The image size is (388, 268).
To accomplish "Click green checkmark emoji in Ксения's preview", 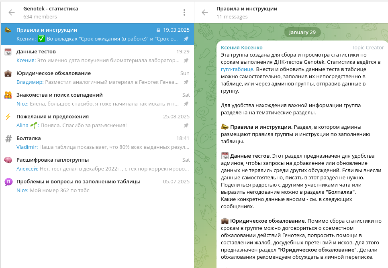I will point(41,39).
